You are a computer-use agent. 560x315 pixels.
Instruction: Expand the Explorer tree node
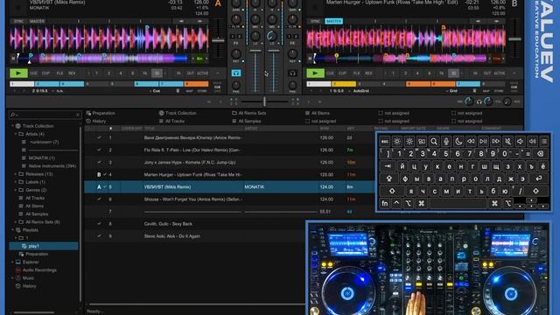point(12,262)
